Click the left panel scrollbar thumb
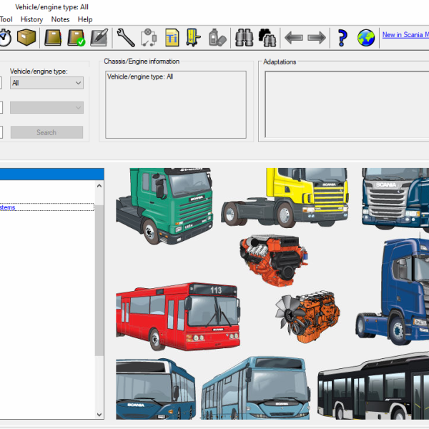This screenshot has height=429, width=429. coord(99,280)
